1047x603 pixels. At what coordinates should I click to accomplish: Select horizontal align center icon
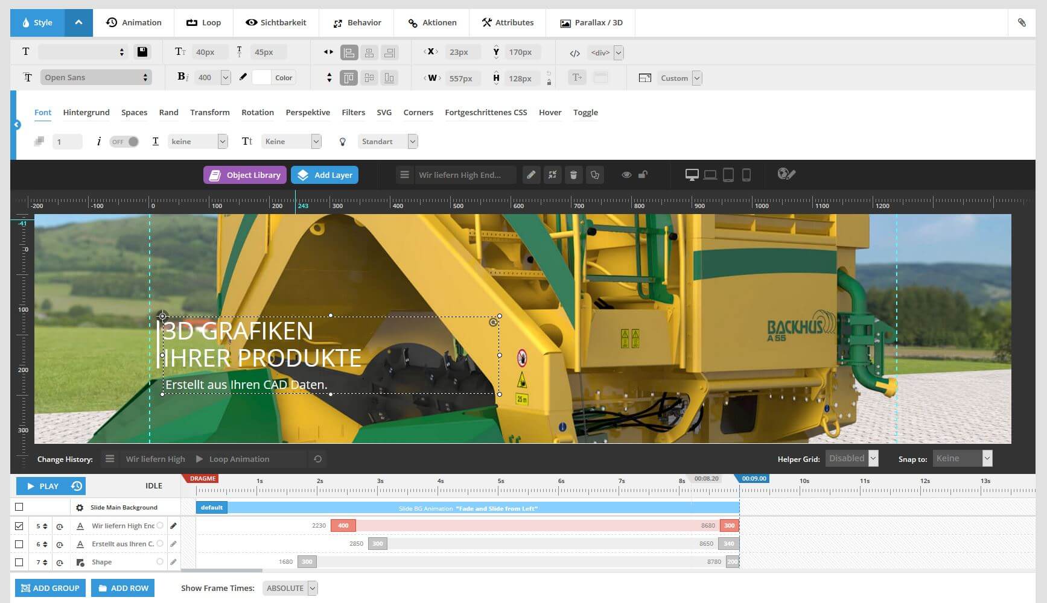coord(369,52)
